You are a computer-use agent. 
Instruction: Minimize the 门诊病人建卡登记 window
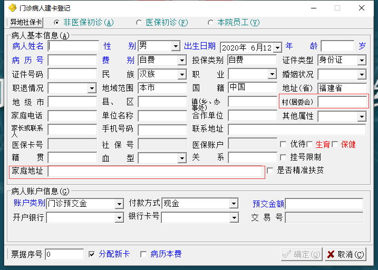click(x=314, y=8)
